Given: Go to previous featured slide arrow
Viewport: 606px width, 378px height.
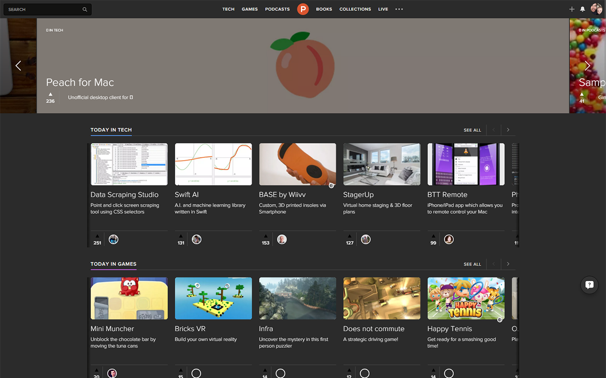Looking at the screenshot, I should [x=18, y=66].
